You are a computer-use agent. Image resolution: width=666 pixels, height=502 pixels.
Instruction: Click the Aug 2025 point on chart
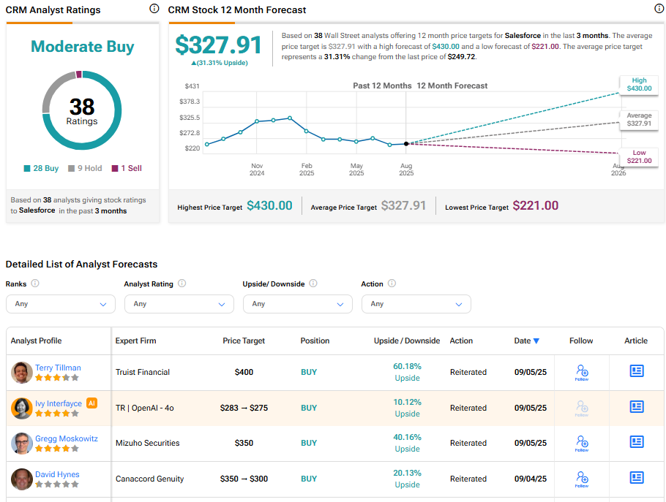point(406,143)
